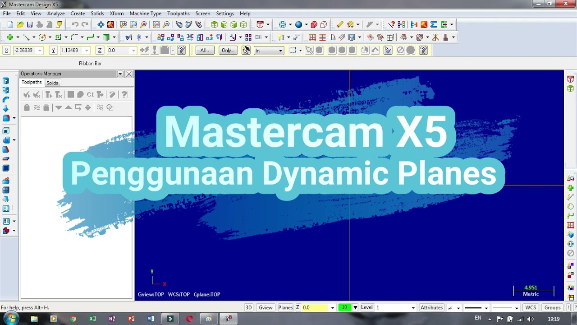Viewport: 577px width, 325px height.
Task: Click the Repaint screen icon
Action: tap(110, 24)
